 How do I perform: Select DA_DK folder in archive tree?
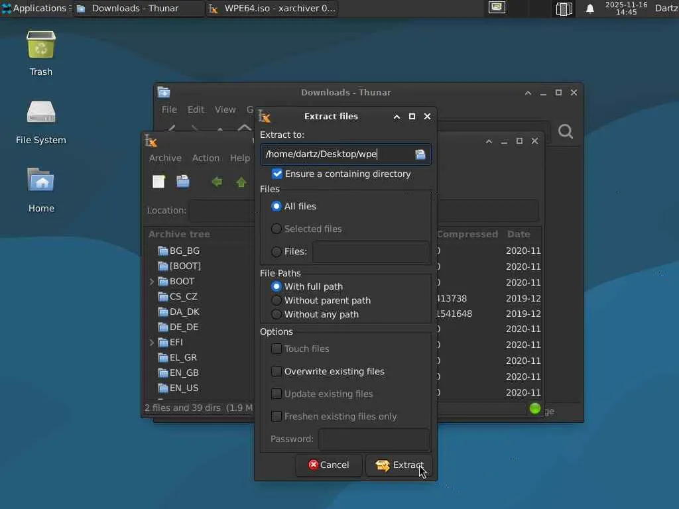[x=179, y=312]
